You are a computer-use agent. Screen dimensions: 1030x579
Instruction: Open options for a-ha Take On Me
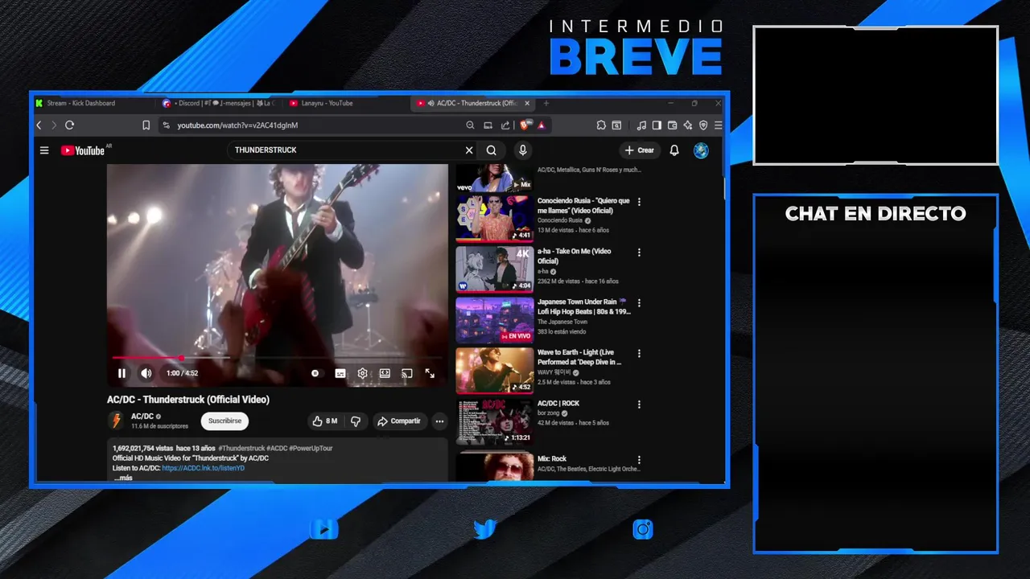(640, 253)
